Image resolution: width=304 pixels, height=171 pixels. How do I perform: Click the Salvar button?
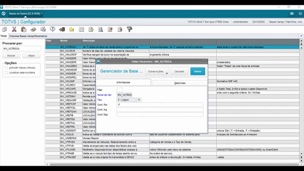tap(197, 71)
